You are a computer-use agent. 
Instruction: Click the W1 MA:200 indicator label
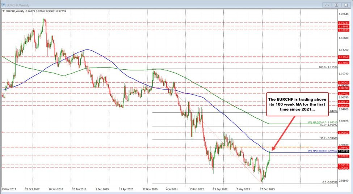tap(323, 122)
